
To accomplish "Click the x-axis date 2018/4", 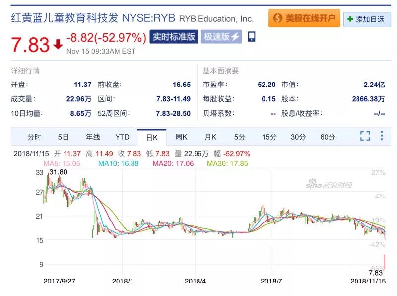I will (x=195, y=281).
